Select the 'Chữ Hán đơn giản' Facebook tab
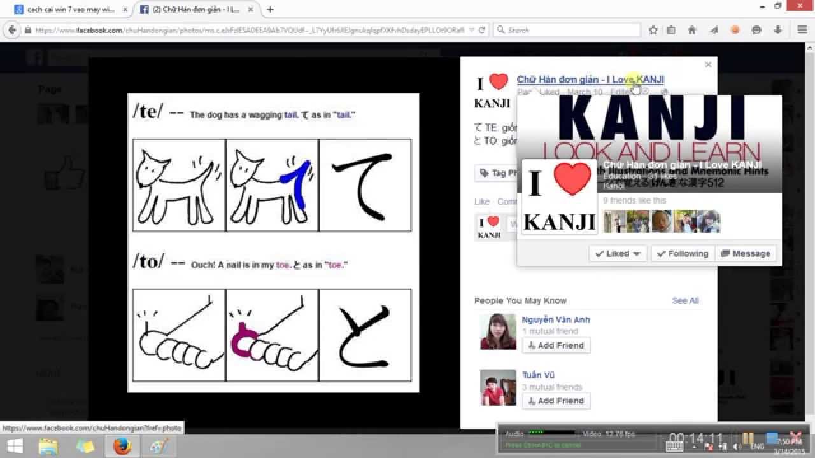This screenshot has height=458, width=815. (195, 10)
